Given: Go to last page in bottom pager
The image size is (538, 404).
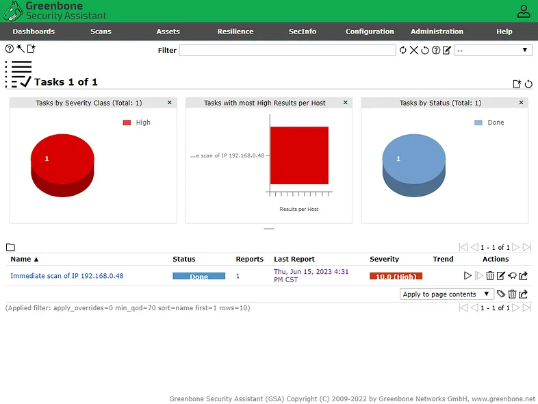Looking at the screenshot, I should [x=527, y=308].
